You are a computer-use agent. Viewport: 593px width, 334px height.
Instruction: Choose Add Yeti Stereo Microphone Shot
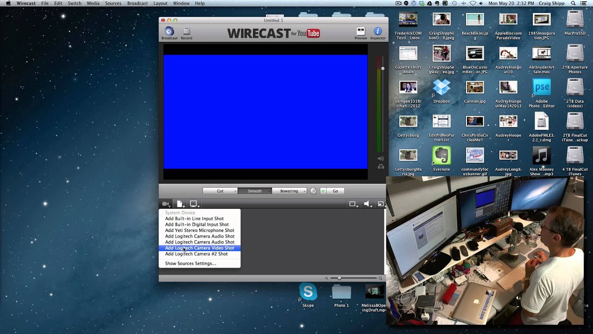tap(200, 231)
